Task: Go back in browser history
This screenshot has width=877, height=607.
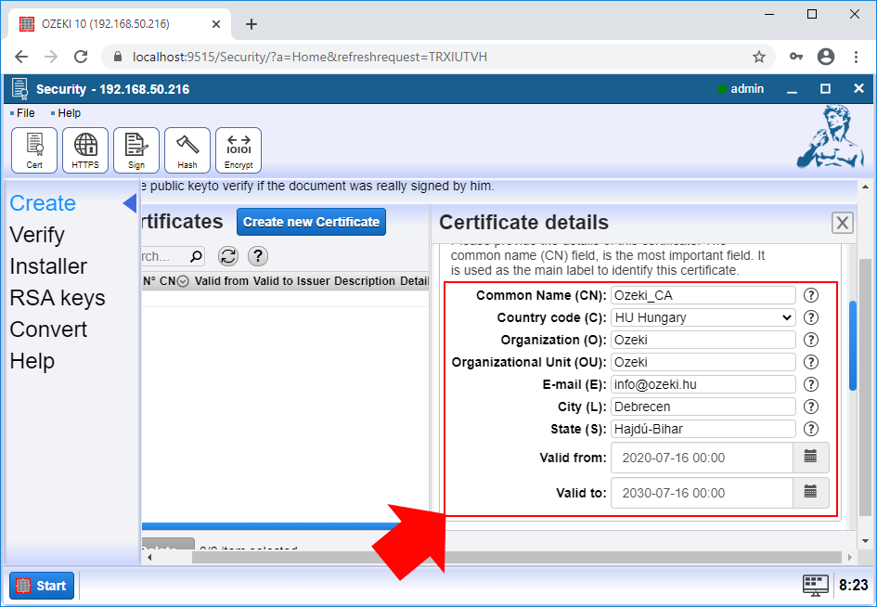Action: click(21, 57)
